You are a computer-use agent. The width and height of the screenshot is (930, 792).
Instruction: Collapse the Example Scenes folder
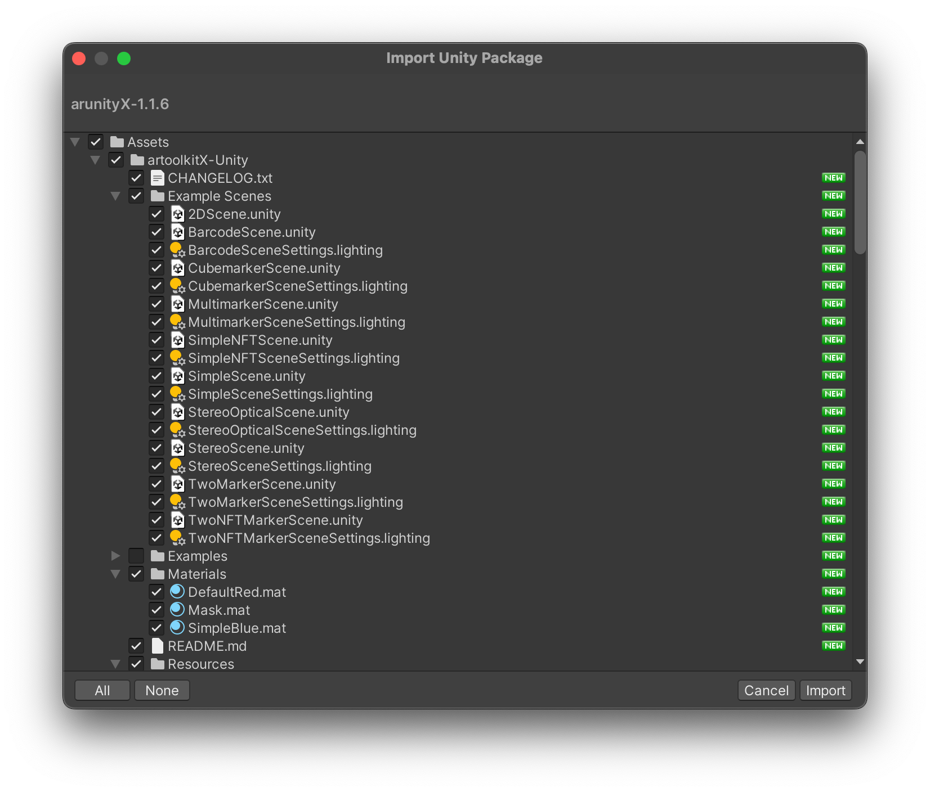115,196
